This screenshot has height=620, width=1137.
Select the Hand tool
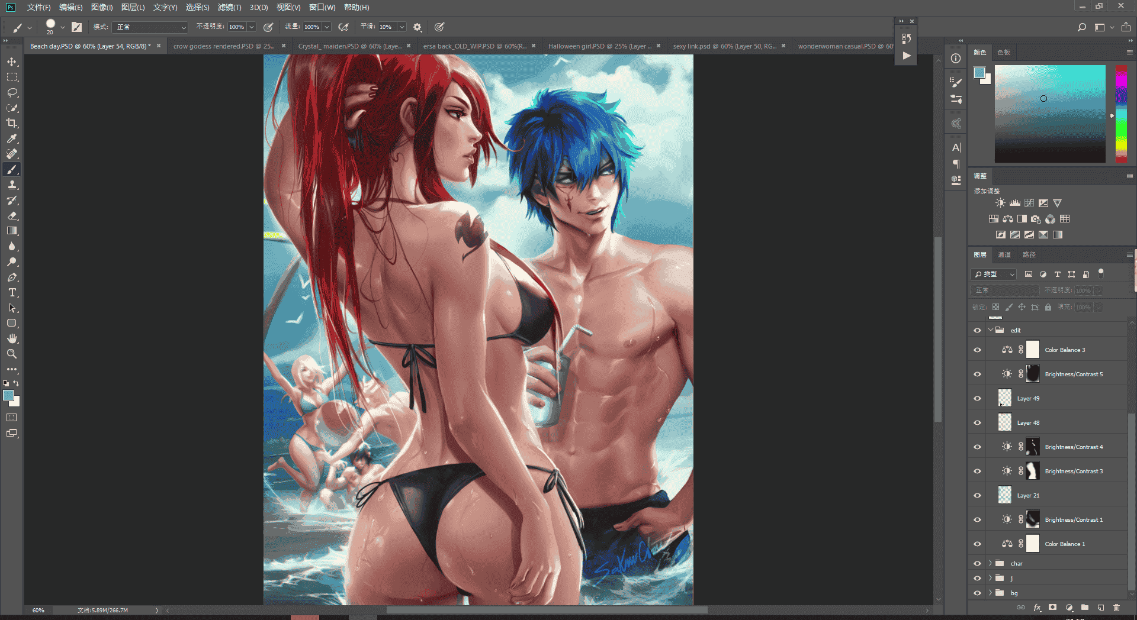pos(12,338)
